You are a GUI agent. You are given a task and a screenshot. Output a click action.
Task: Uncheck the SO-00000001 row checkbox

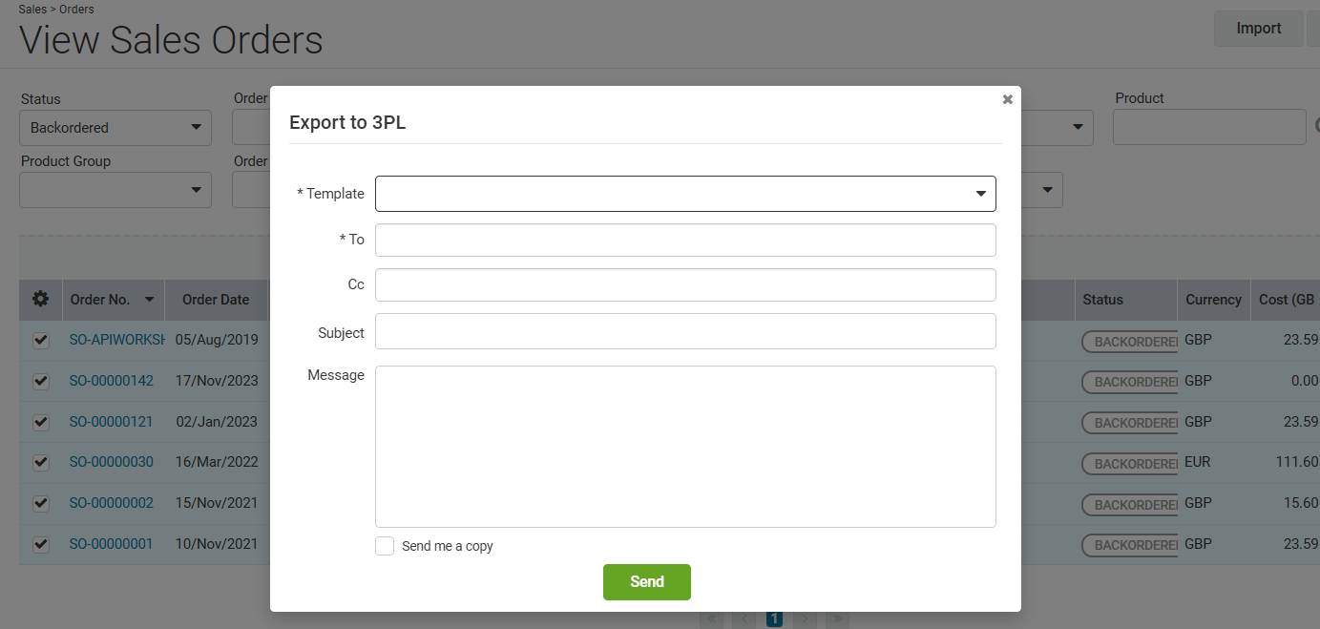point(40,544)
